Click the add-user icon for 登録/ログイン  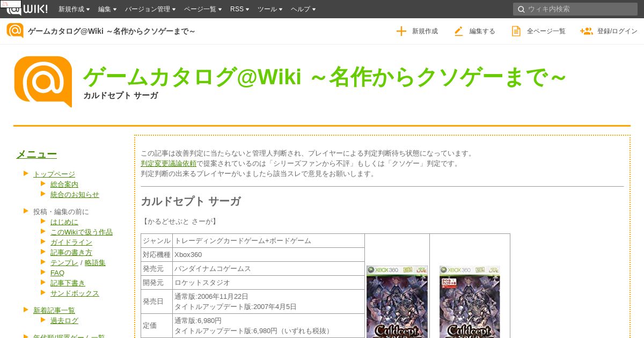point(586,31)
